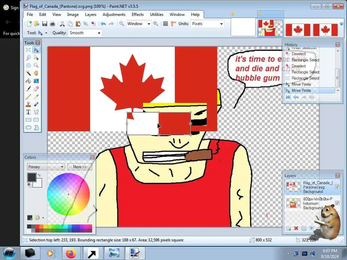
Task: Click the Cut scissors icon
Action: (62, 24)
